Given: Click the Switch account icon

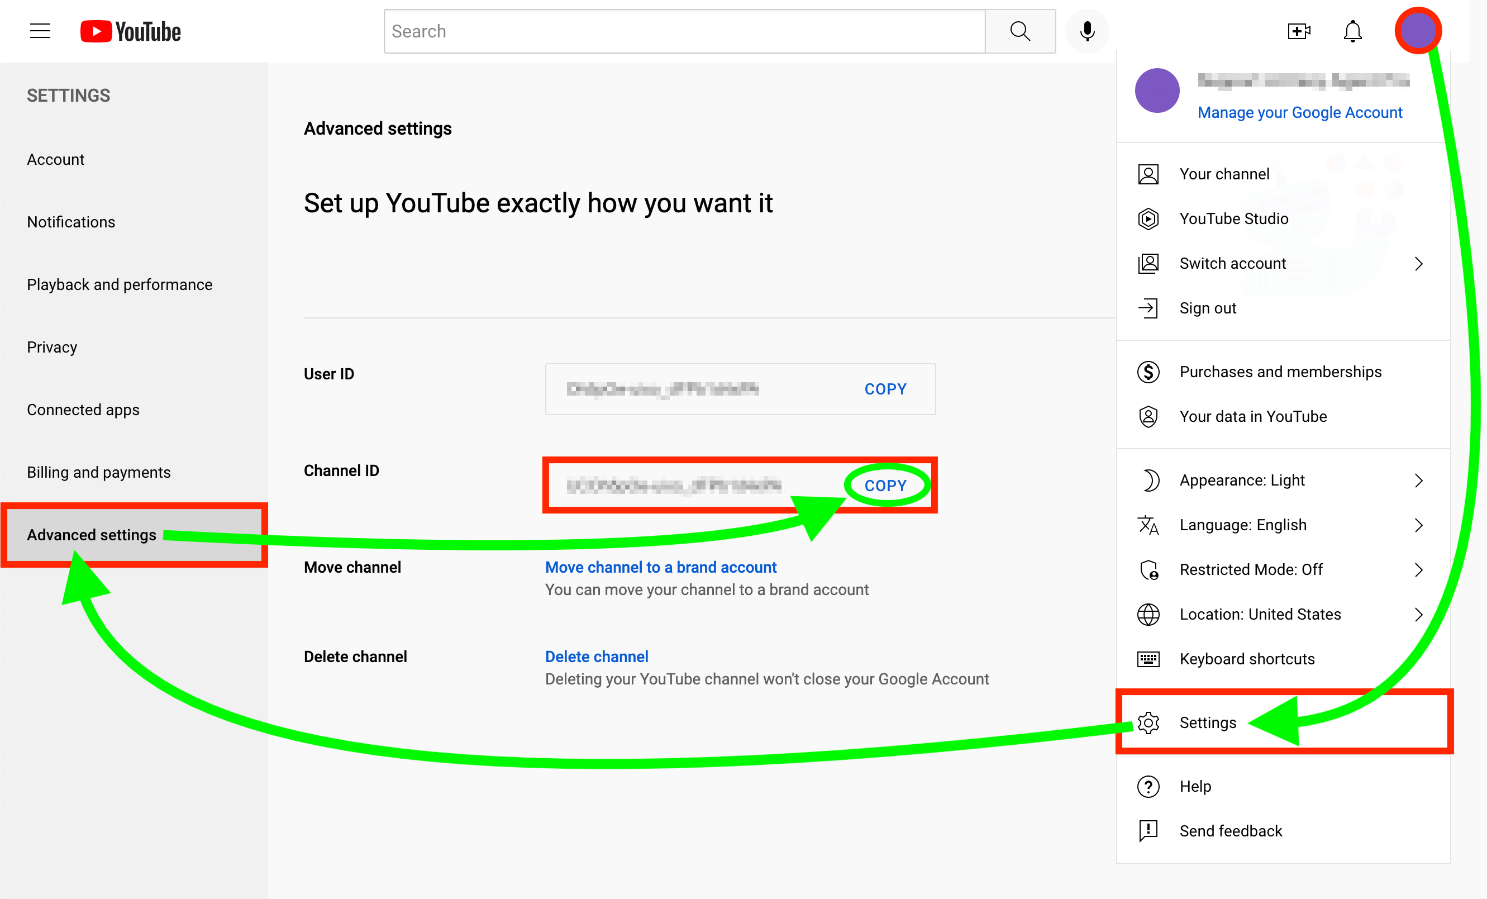Looking at the screenshot, I should (x=1148, y=263).
